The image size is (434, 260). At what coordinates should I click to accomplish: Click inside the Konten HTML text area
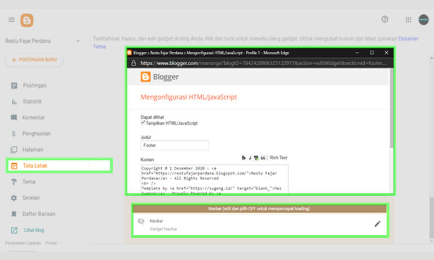[215, 179]
